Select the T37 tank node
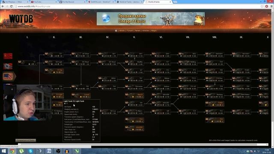 [161, 63]
